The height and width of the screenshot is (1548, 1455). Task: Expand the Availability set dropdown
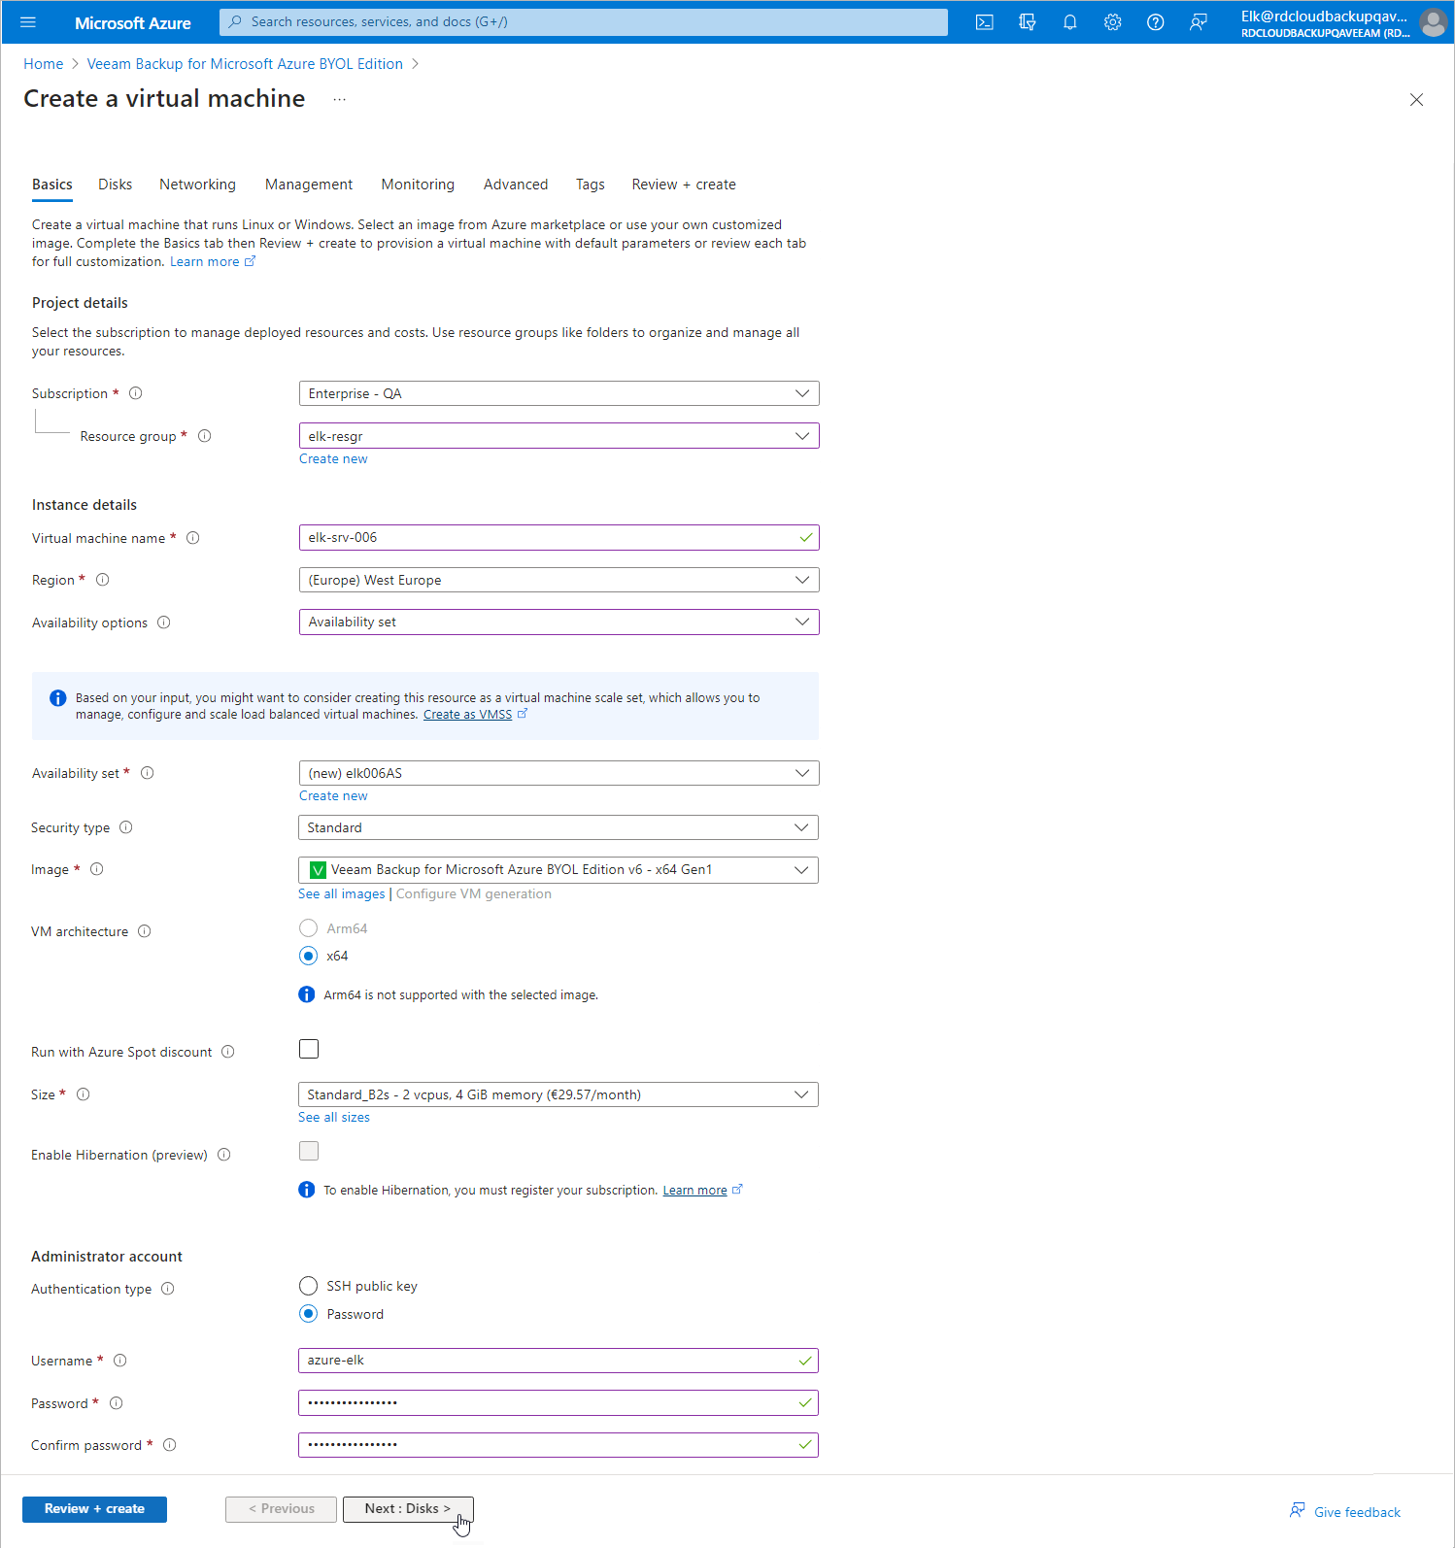click(x=558, y=773)
